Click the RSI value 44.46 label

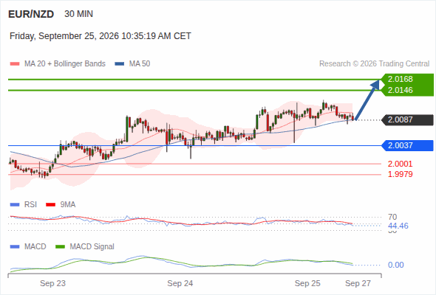pyautogui.click(x=398, y=226)
